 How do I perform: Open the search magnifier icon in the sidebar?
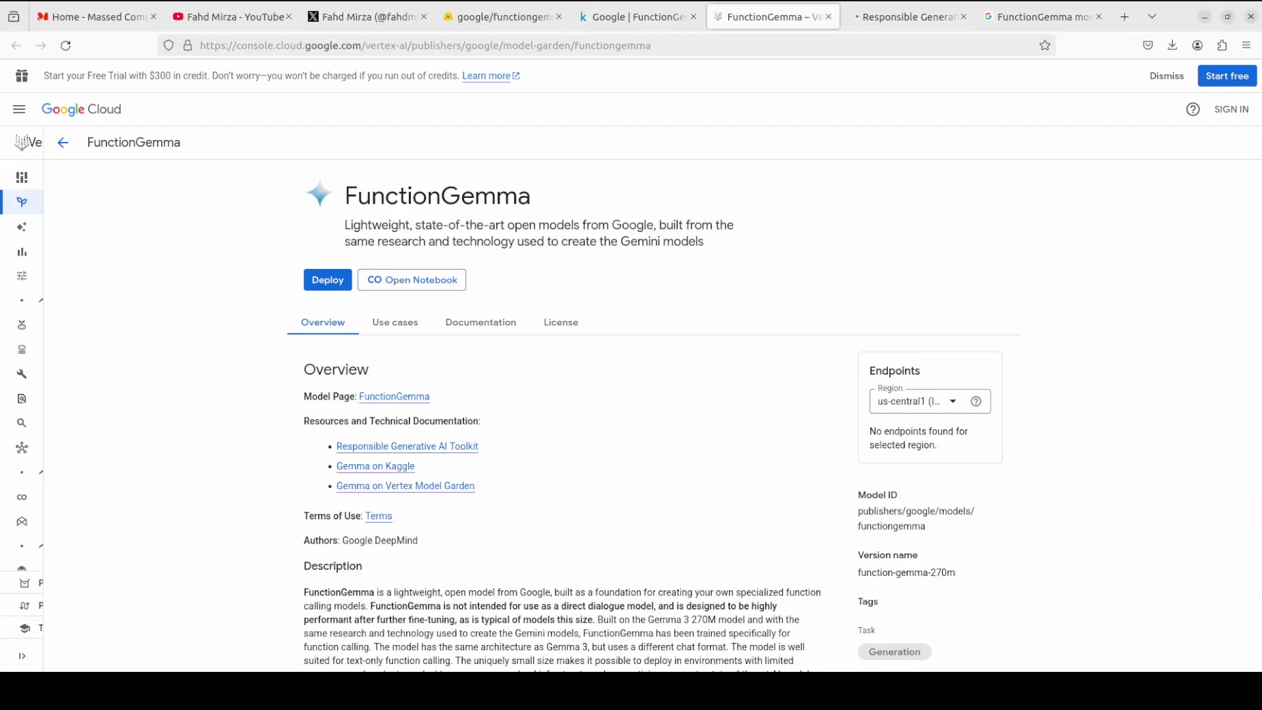22,423
